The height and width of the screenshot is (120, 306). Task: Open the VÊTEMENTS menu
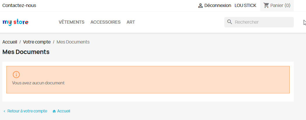(71, 22)
